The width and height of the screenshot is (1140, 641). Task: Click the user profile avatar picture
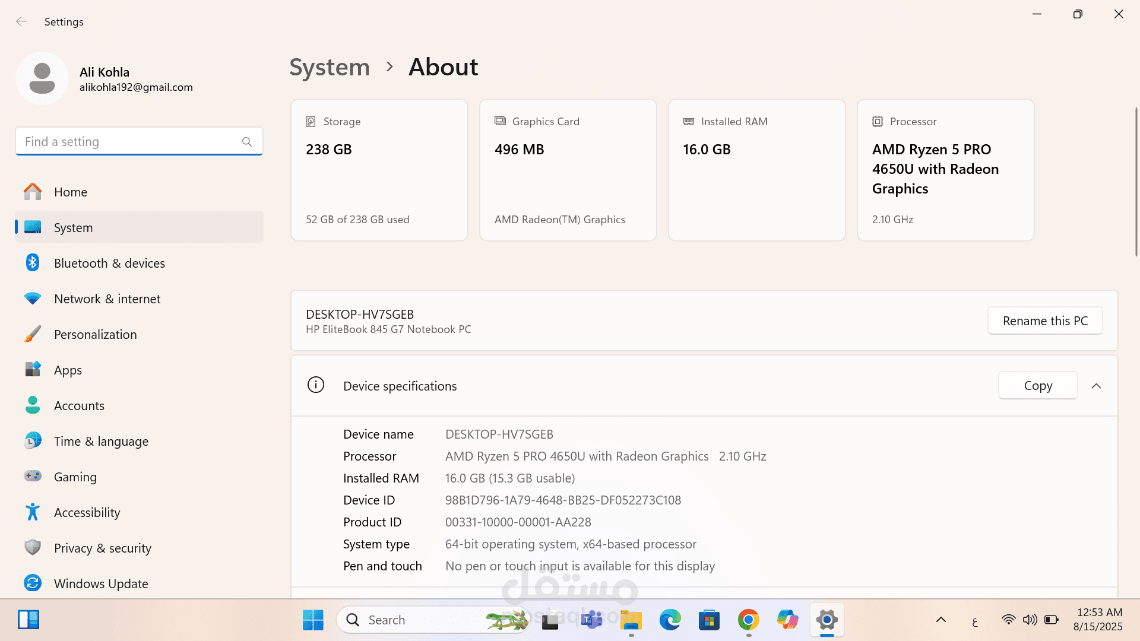tap(42, 78)
